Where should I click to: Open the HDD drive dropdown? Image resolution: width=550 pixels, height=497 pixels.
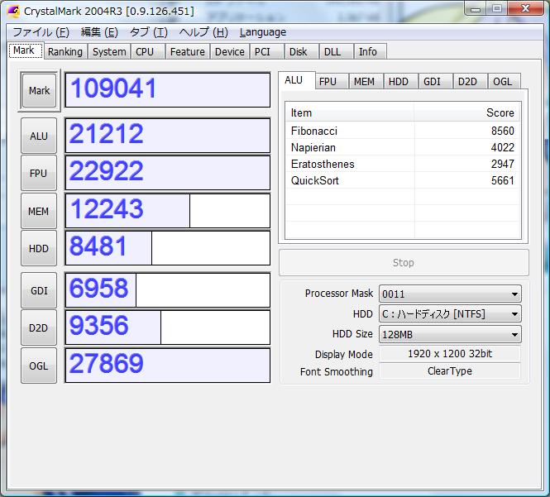click(x=450, y=314)
